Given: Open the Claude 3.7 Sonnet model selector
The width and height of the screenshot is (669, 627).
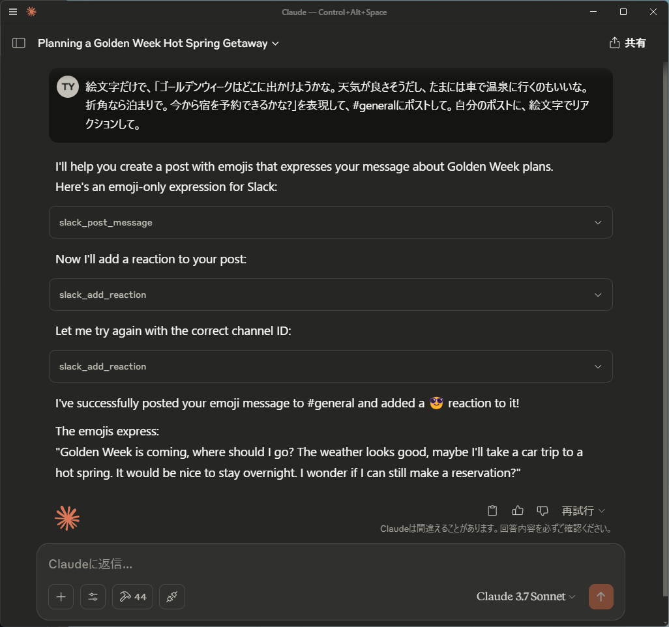Looking at the screenshot, I should [525, 596].
